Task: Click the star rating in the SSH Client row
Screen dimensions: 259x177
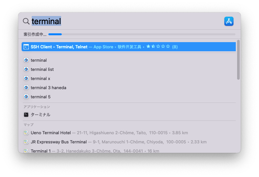Action: tap(158, 46)
